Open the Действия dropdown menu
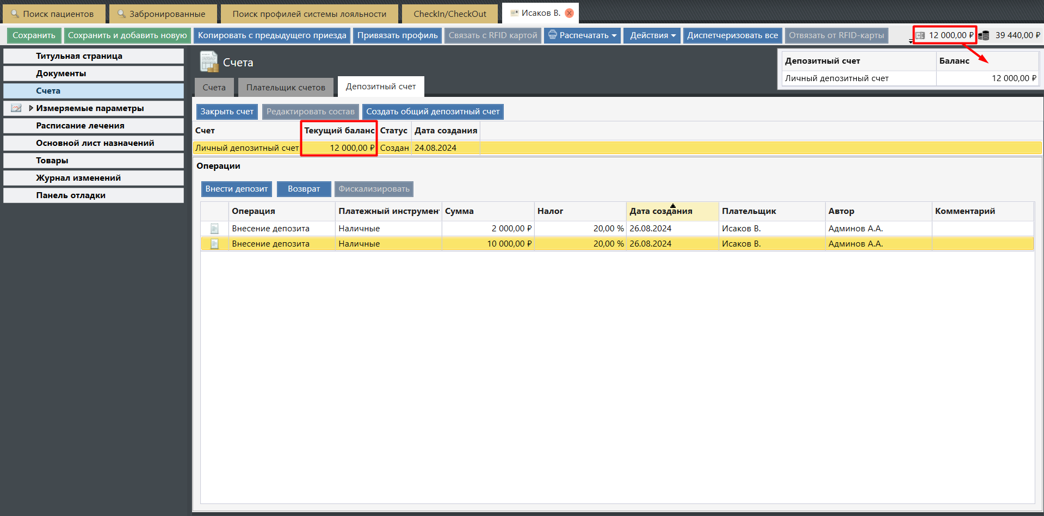Viewport: 1044px width, 516px height. pos(652,35)
